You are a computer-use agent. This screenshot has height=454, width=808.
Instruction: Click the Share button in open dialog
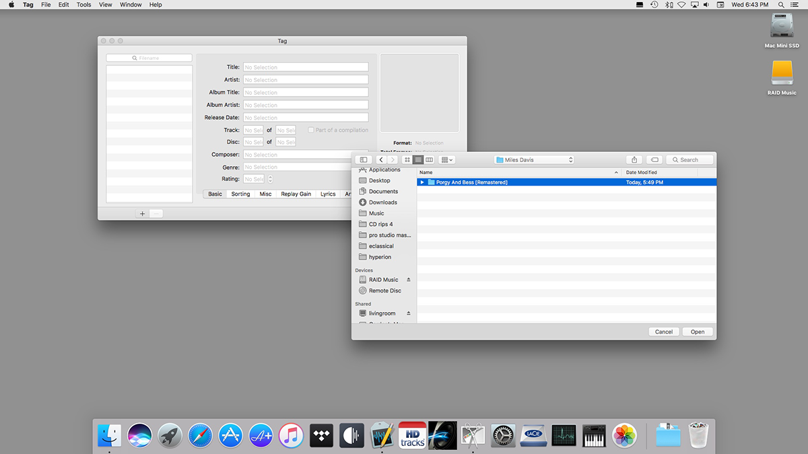tap(634, 159)
